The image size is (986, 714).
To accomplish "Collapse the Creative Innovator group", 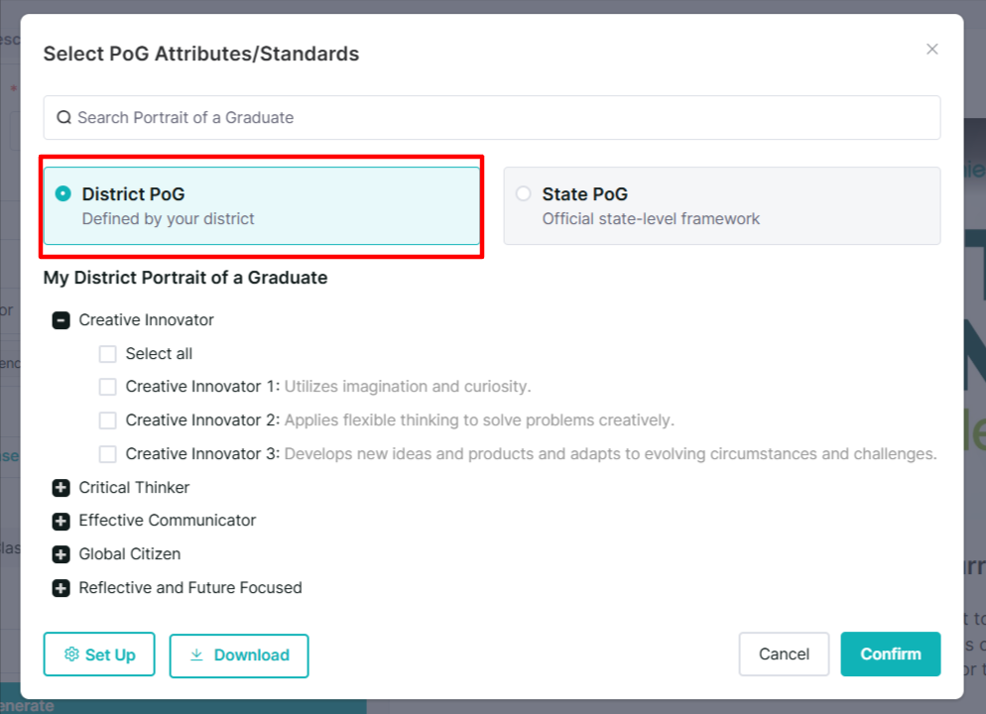I will (61, 320).
